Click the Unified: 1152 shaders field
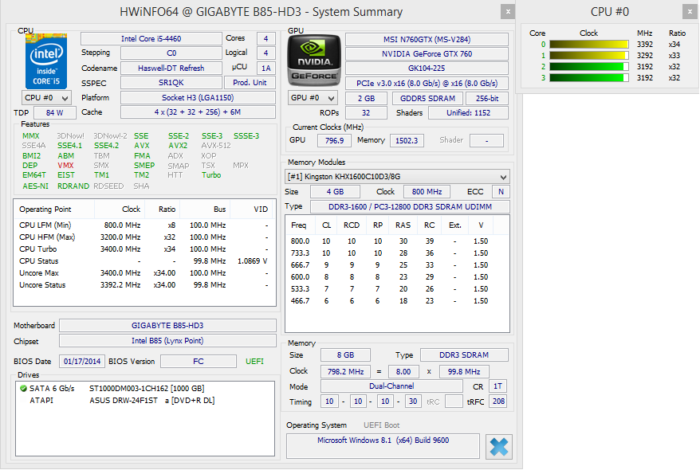Screen dimensions: 700x470 468,113
